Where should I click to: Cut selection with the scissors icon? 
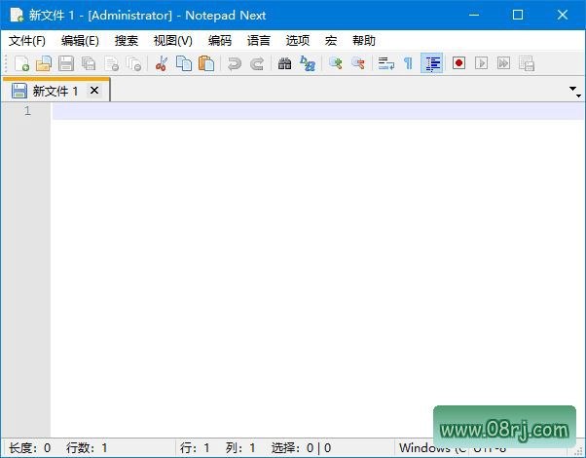(162, 63)
